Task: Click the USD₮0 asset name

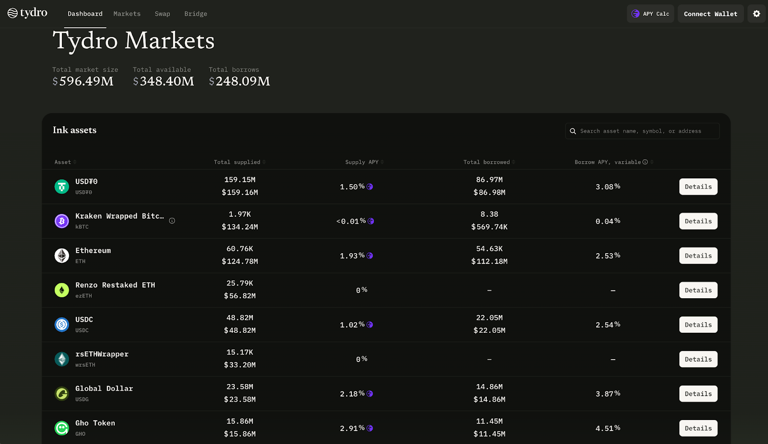Action: click(x=86, y=181)
